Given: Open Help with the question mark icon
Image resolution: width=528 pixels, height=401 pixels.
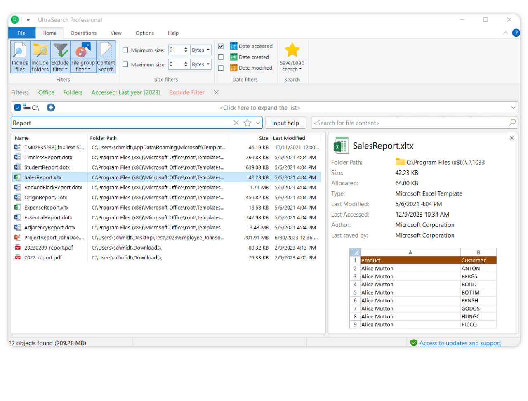Looking at the screenshot, I should pos(516,33).
